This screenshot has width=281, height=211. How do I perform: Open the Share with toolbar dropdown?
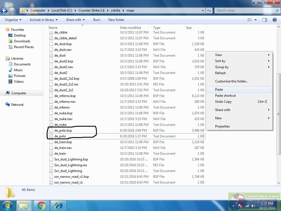coord(75,20)
